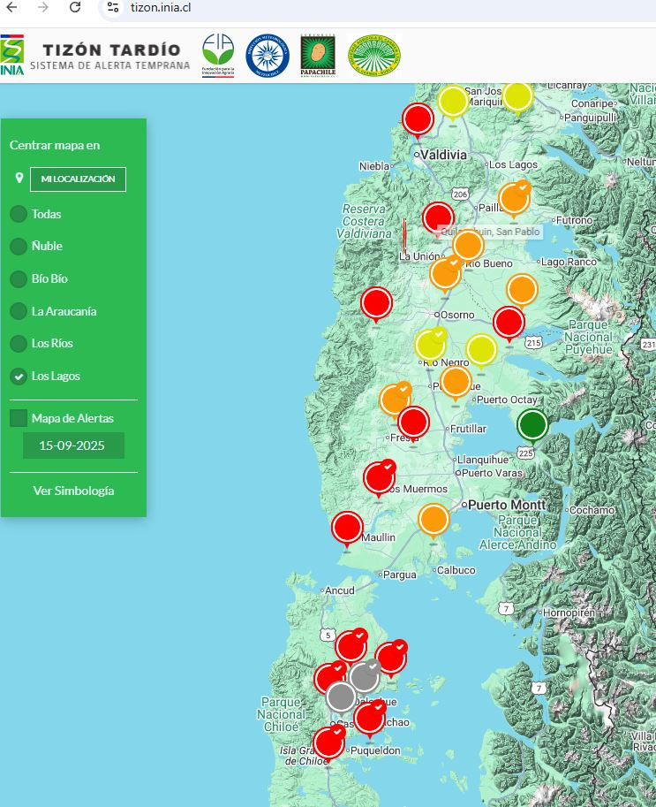Choose the Ñuble region radio button
The height and width of the screenshot is (807, 656).
point(18,247)
